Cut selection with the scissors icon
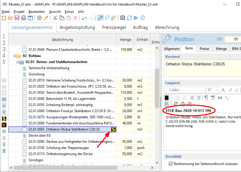Viewport: 241px width, 172px height. [x=55, y=18]
